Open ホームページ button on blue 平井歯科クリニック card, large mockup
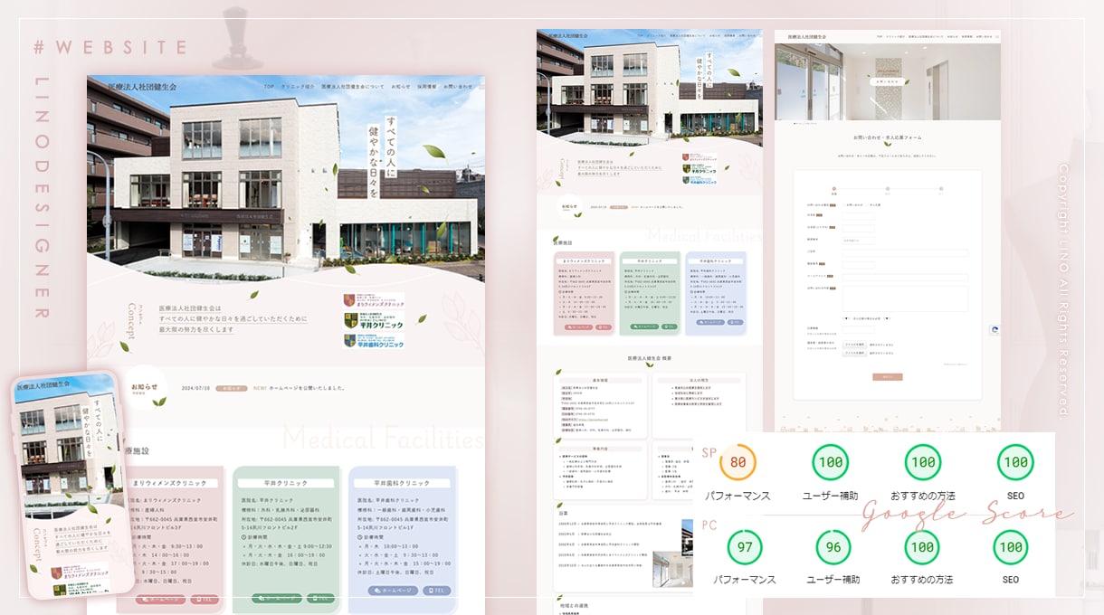Image resolution: width=1104 pixels, height=615 pixels. tap(395, 591)
